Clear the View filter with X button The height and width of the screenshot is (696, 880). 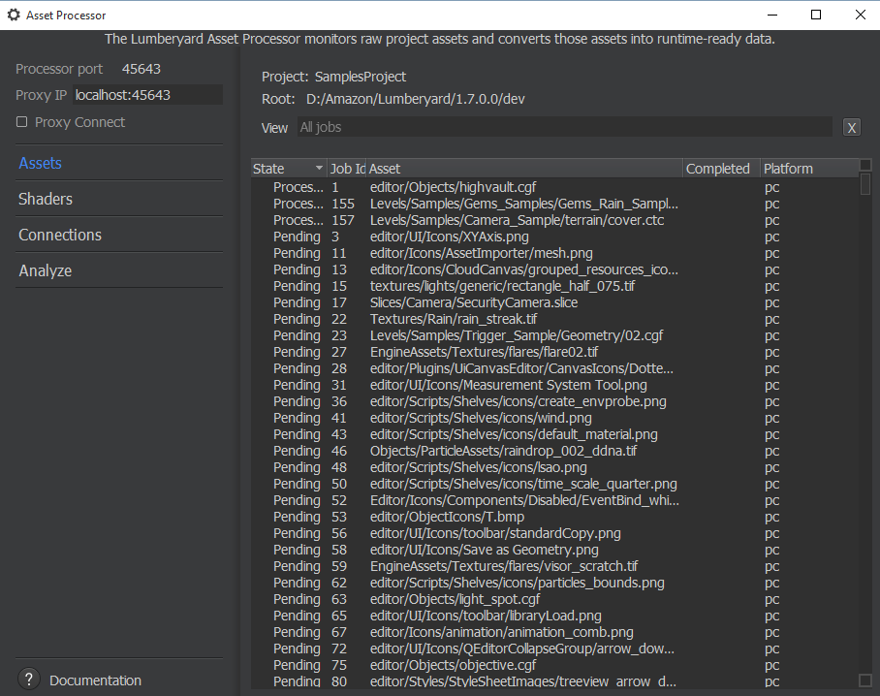click(852, 128)
